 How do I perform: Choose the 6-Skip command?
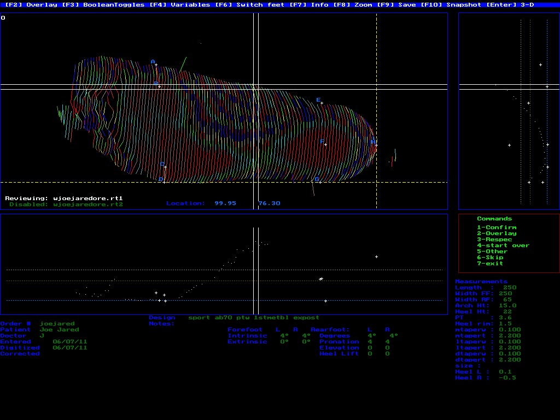click(491, 258)
